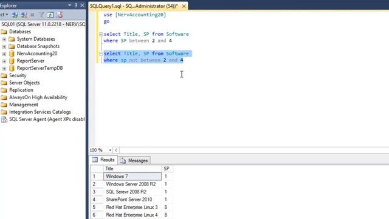Select Red Hat Enterprise Linux 3 cell

click(133, 207)
